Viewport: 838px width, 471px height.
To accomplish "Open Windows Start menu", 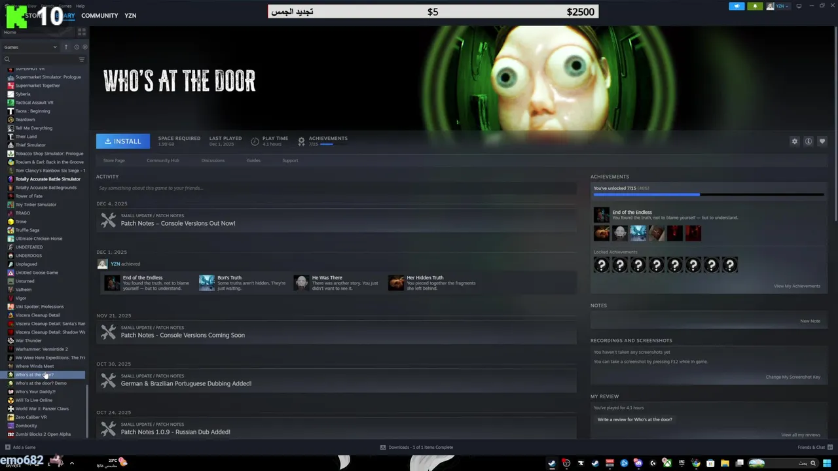I will point(827,463).
